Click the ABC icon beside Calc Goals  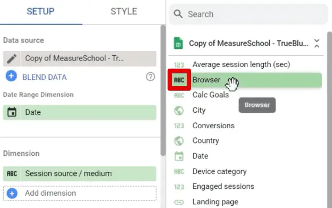point(179,95)
